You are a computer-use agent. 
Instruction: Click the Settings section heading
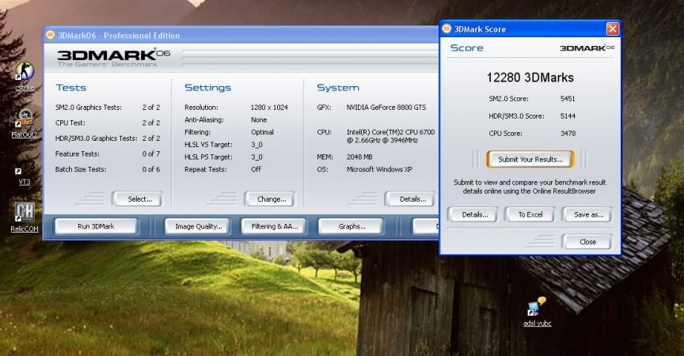207,88
